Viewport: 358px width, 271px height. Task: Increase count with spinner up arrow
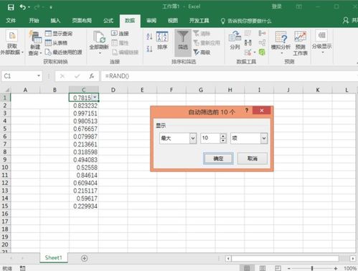223,136
